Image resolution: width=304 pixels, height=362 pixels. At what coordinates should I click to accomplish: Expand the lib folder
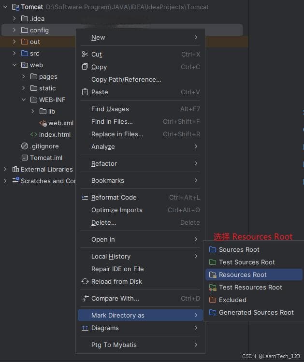click(33, 111)
